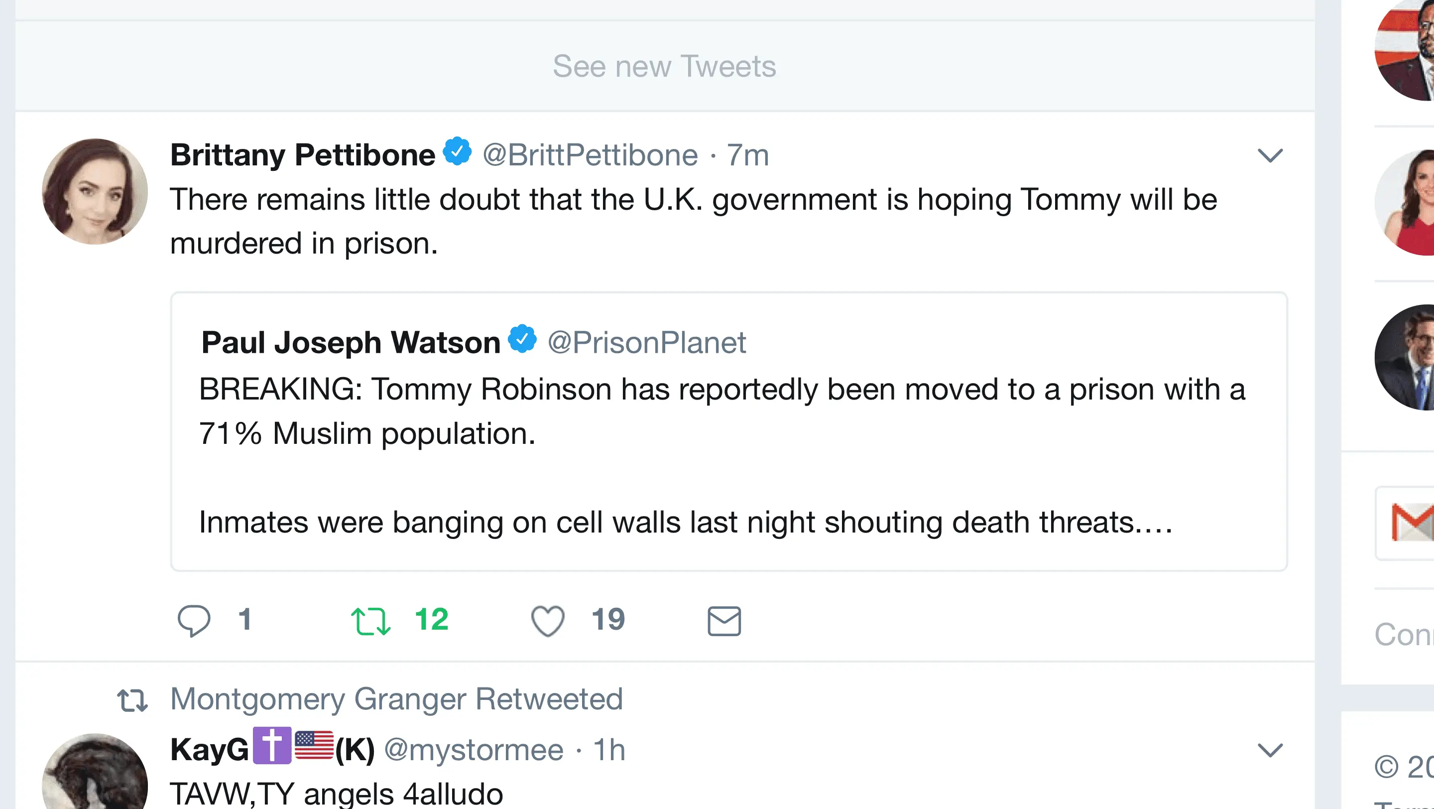Screen dimensions: 1434x809
Task: Click the Montgomery Granger Retweeted label
Action: (x=396, y=699)
